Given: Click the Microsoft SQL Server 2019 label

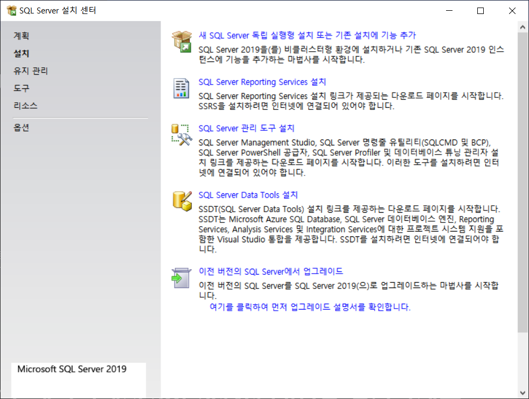Looking at the screenshot, I should pos(72,369).
